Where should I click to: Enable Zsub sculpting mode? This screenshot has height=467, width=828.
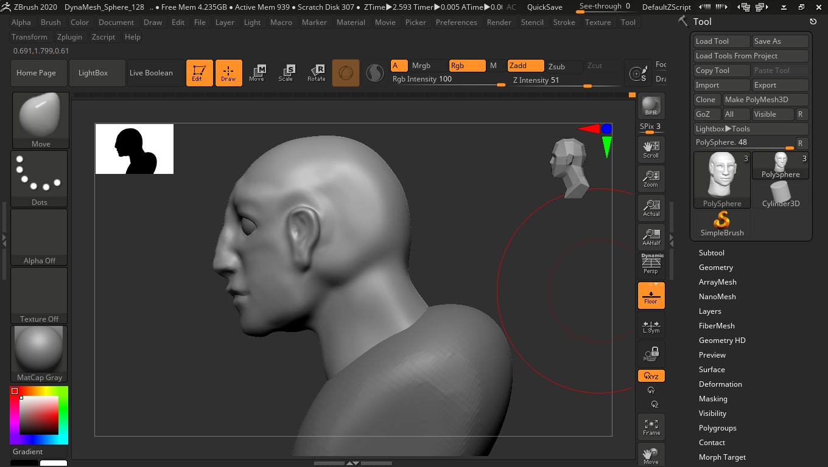pos(556,66)
